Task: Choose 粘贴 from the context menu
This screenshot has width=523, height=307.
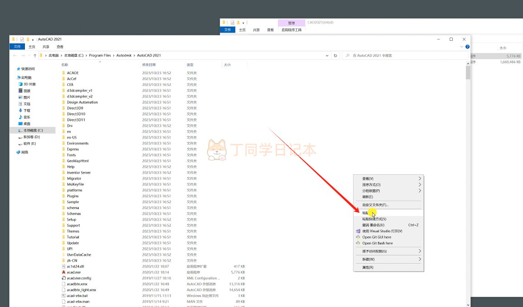Action: pyautogui.click(x=365, y=213)
